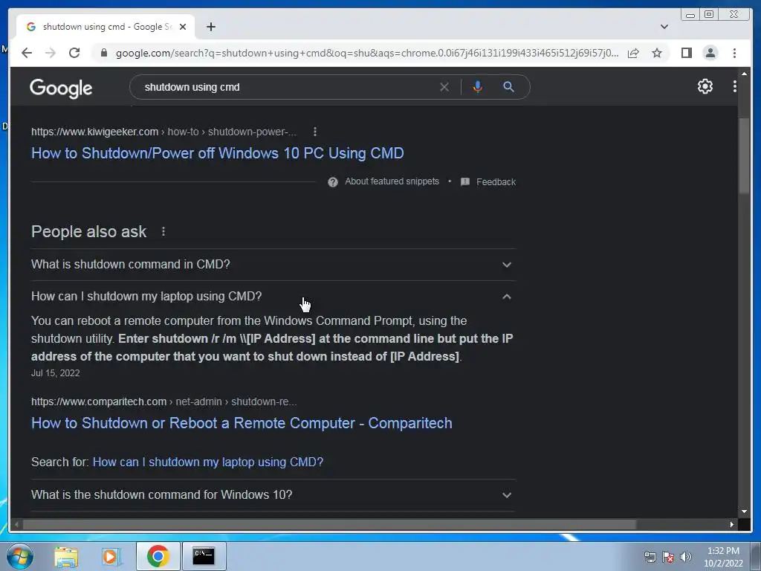Image resolution: width=761 pixels, height=571 pixels.
Task: Clear the search box with the X
Action: tap(444, 87)
